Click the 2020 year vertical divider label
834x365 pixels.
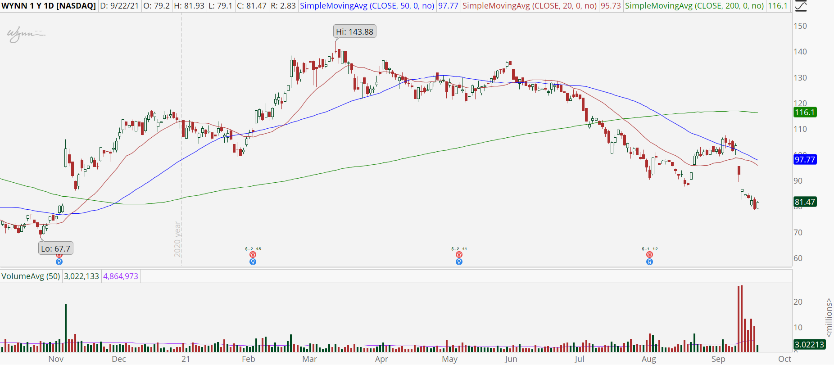178,239
